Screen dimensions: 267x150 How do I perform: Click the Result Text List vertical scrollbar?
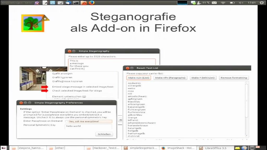point(247,100)
